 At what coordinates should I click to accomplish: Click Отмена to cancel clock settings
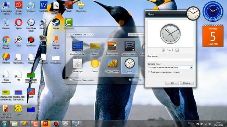pos(187,83)
